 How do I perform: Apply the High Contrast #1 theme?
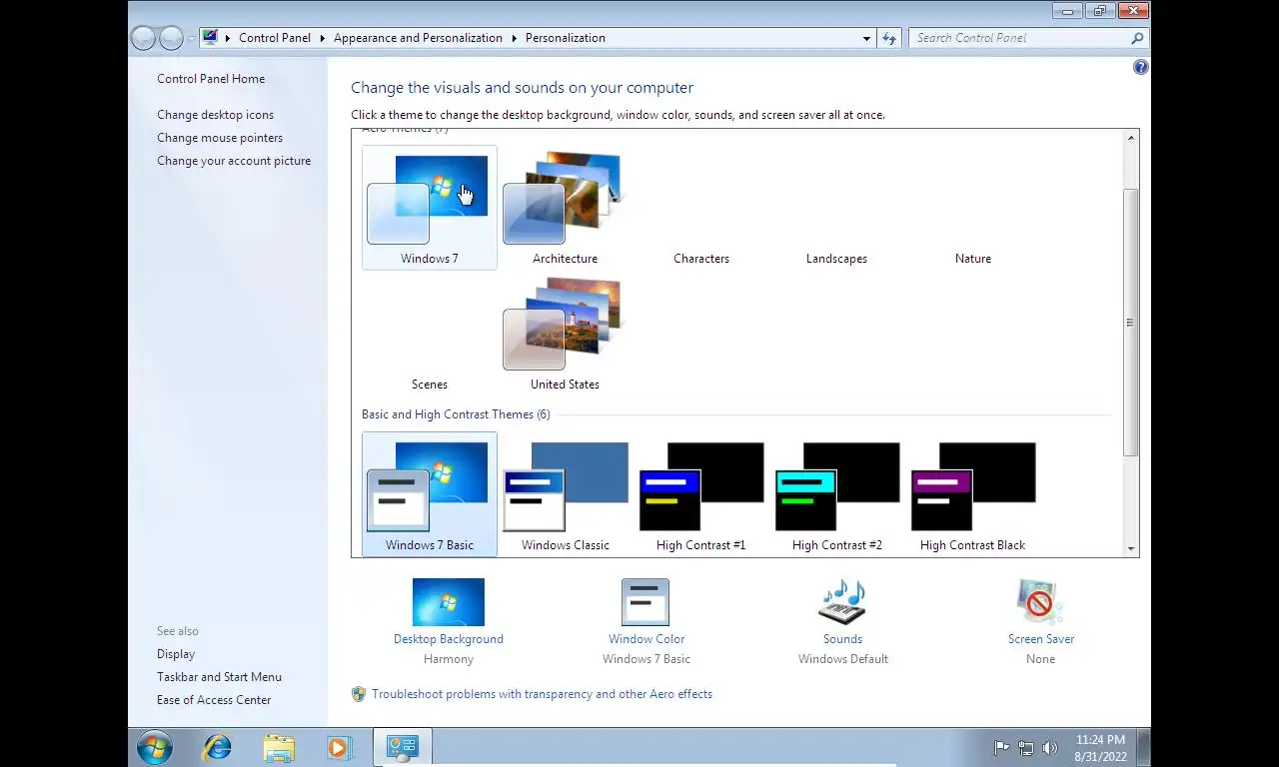(x=700, y=494)
